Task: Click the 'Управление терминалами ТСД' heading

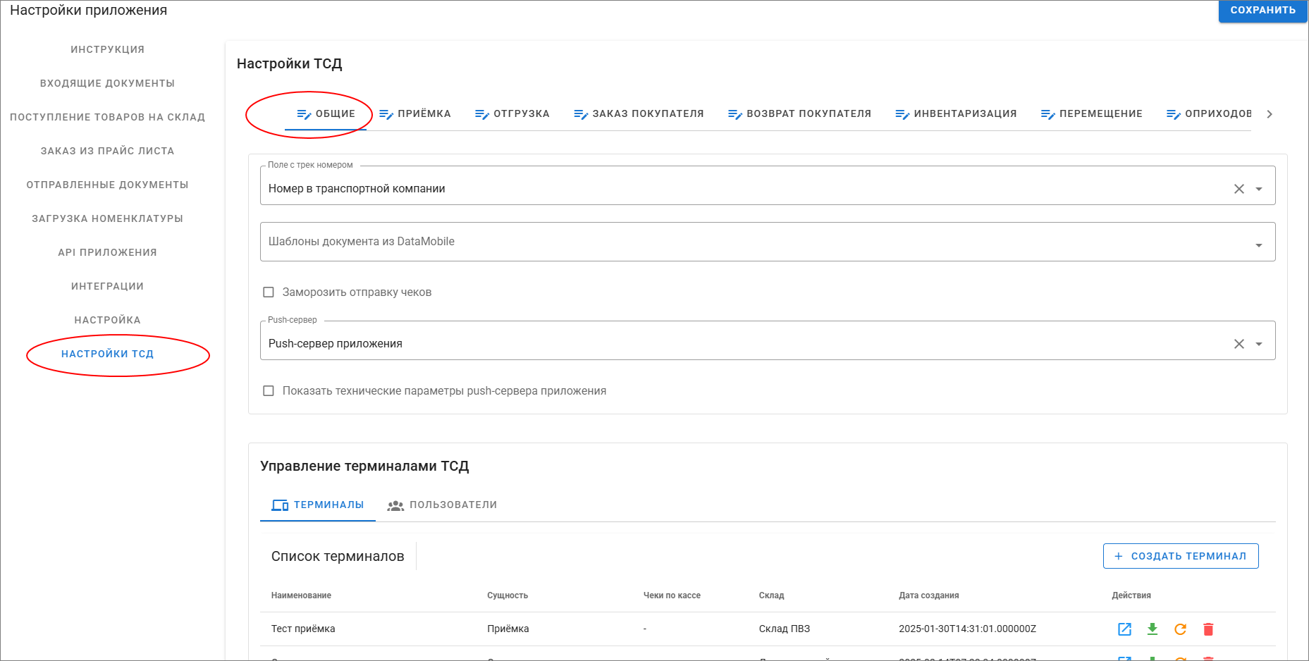Action: coord(364,467)
